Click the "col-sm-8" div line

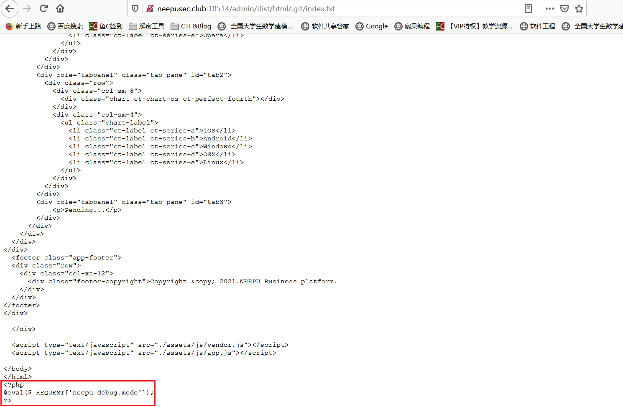(x=97, y=91)
